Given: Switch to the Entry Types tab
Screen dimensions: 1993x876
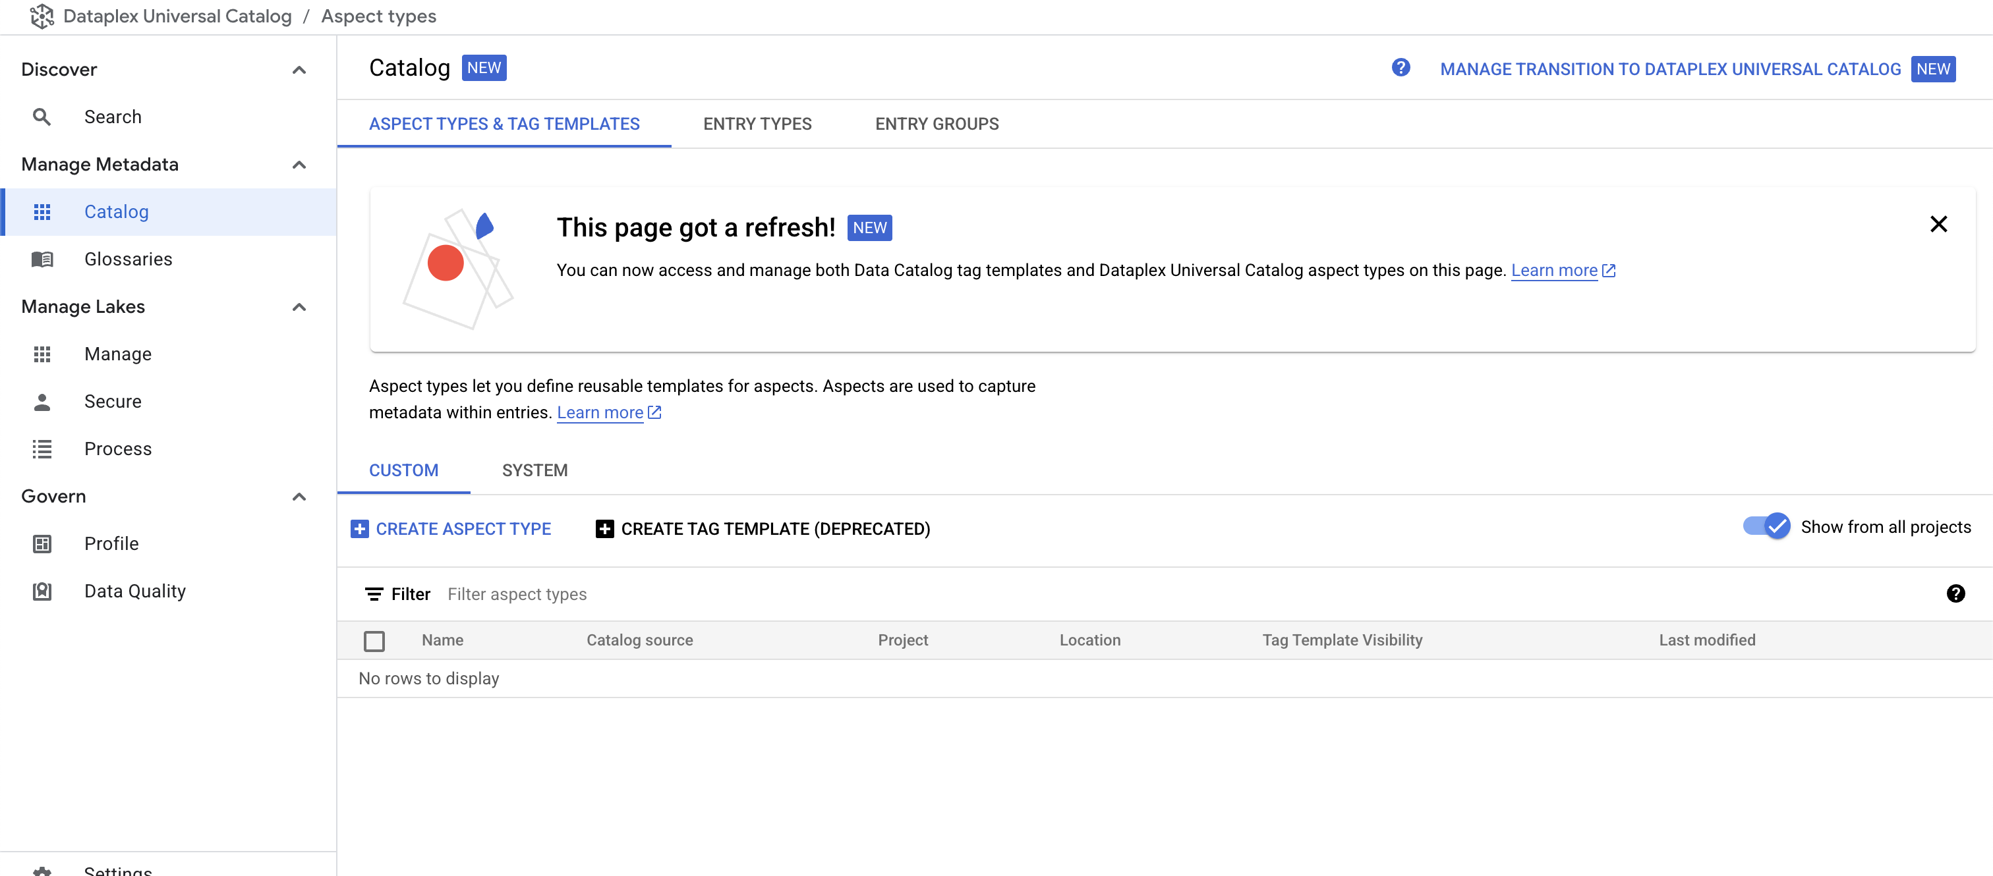Looking at the screenshot, I should [x=757, y=124].
